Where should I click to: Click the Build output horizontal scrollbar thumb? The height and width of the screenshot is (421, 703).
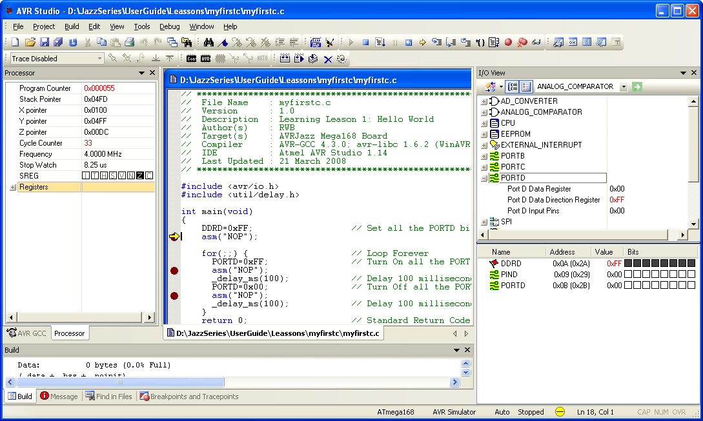(119, 382)
